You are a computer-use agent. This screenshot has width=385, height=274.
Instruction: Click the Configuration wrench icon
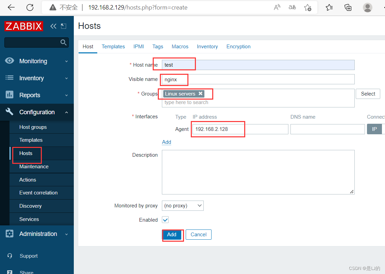point(10,112)
